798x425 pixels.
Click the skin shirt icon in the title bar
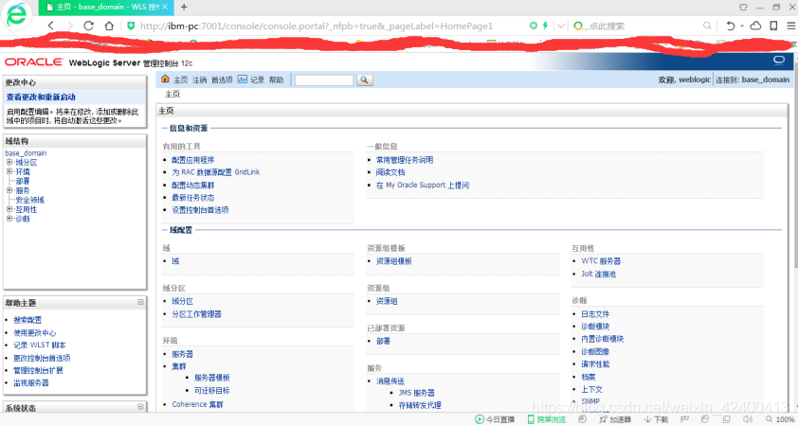(x=744, y=8)
